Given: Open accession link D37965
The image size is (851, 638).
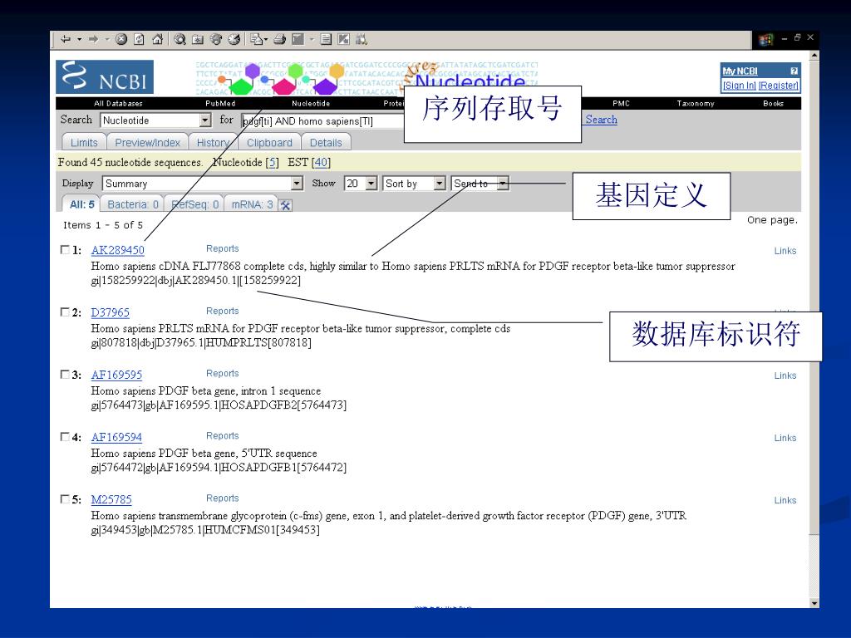Looking at the screenshot, I should click(x=111, y=312).
